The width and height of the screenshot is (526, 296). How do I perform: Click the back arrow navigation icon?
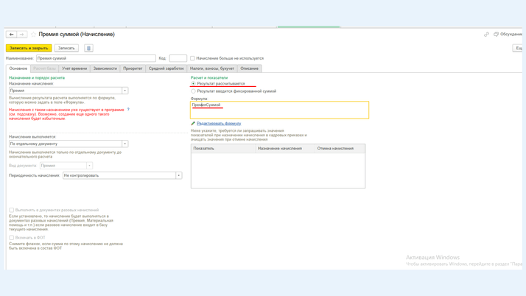(11, 35)
